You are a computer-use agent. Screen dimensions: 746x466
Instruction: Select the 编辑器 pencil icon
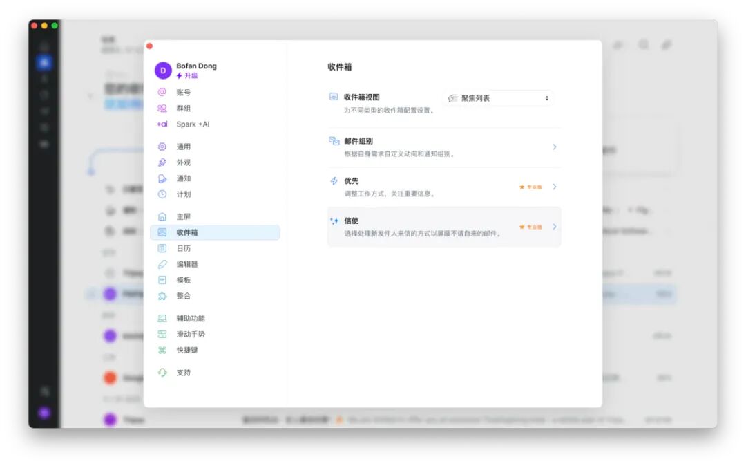tap(162, 264)
